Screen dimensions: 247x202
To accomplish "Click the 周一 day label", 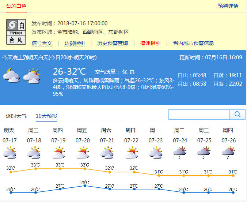I will tap(155, 130).
